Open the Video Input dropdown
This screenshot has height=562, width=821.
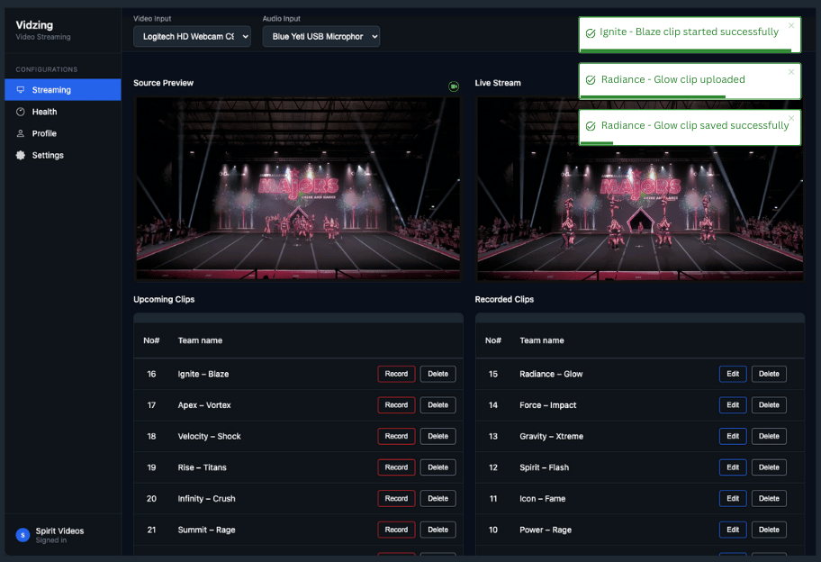192,37
